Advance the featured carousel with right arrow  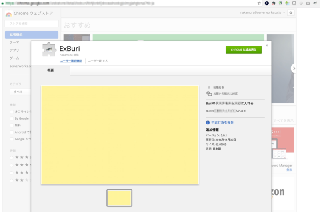click(294, 68)
